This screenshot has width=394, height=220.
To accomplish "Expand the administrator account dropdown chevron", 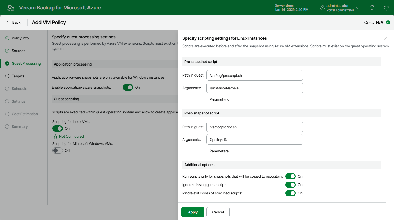I will pyautogui.click(x=358, y=8).
